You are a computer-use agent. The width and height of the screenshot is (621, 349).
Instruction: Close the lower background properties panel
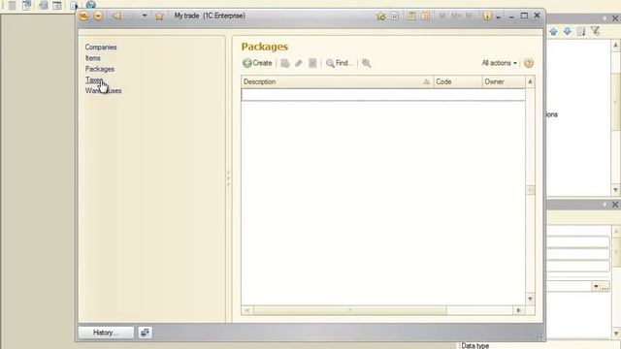[615, 205]
